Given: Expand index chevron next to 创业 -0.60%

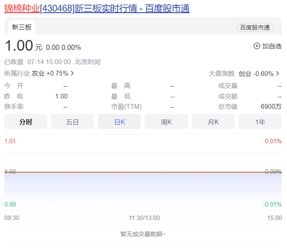Looking at the screenshot, I should tap(278, 74).
